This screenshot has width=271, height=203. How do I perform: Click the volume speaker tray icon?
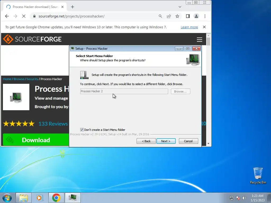pos(244,198)
